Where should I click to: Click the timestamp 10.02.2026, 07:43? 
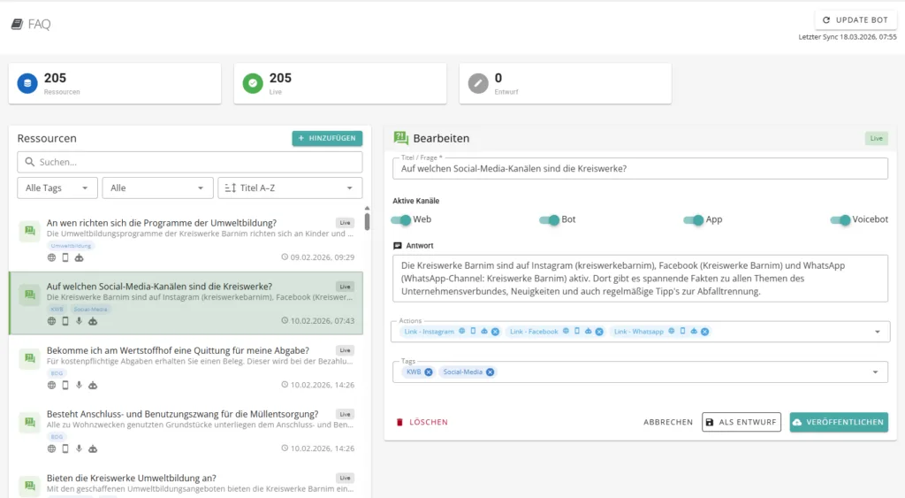click(322, 321)
